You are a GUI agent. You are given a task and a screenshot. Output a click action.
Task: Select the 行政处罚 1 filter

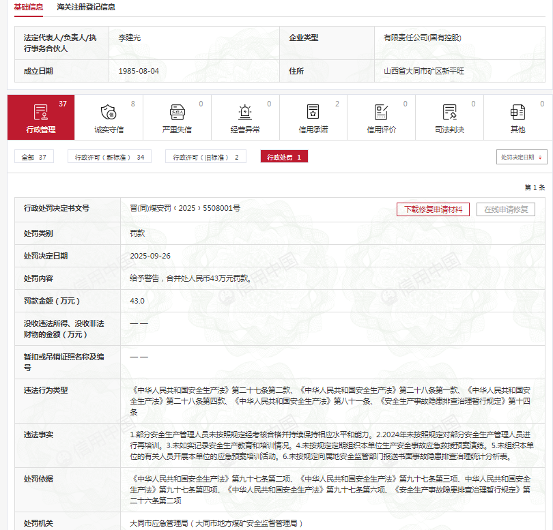coord(284,157)
